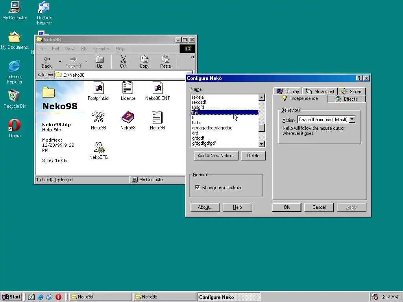Select "gfdgfgdfgdf" in the Name list
Screen dimensions: 403x302
coord(225,143)
